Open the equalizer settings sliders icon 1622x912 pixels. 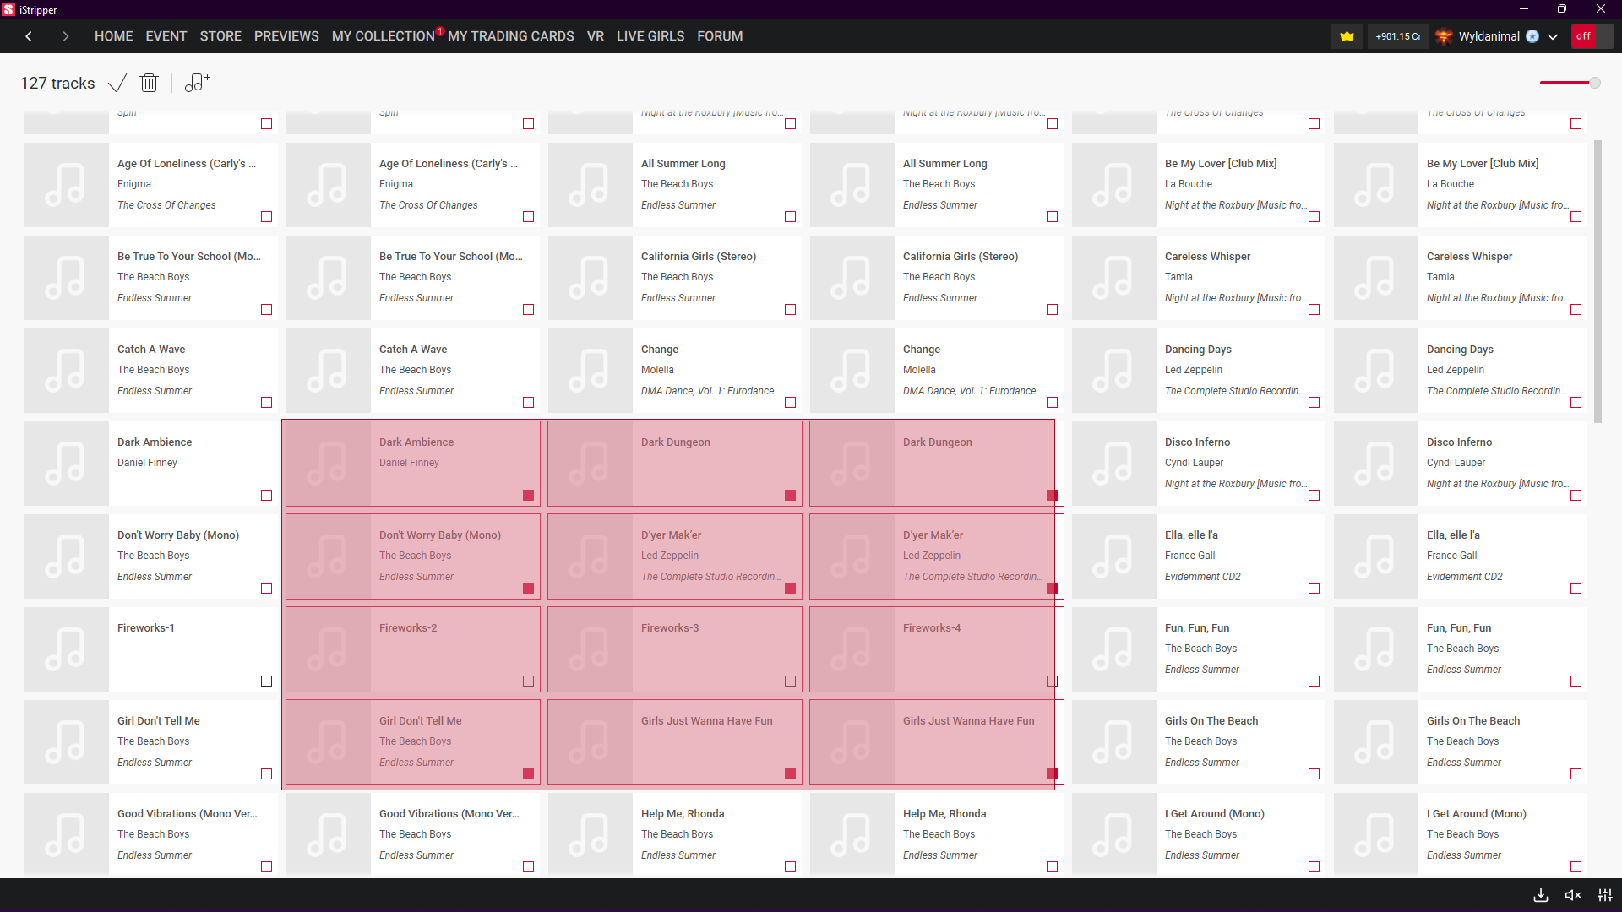[1604, 895]
